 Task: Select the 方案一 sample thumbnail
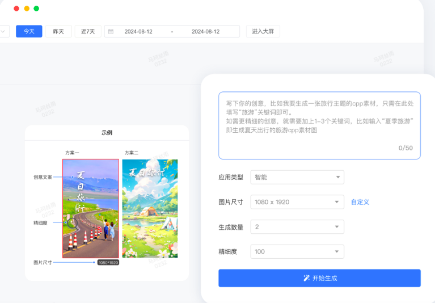(x=91, y=208)
